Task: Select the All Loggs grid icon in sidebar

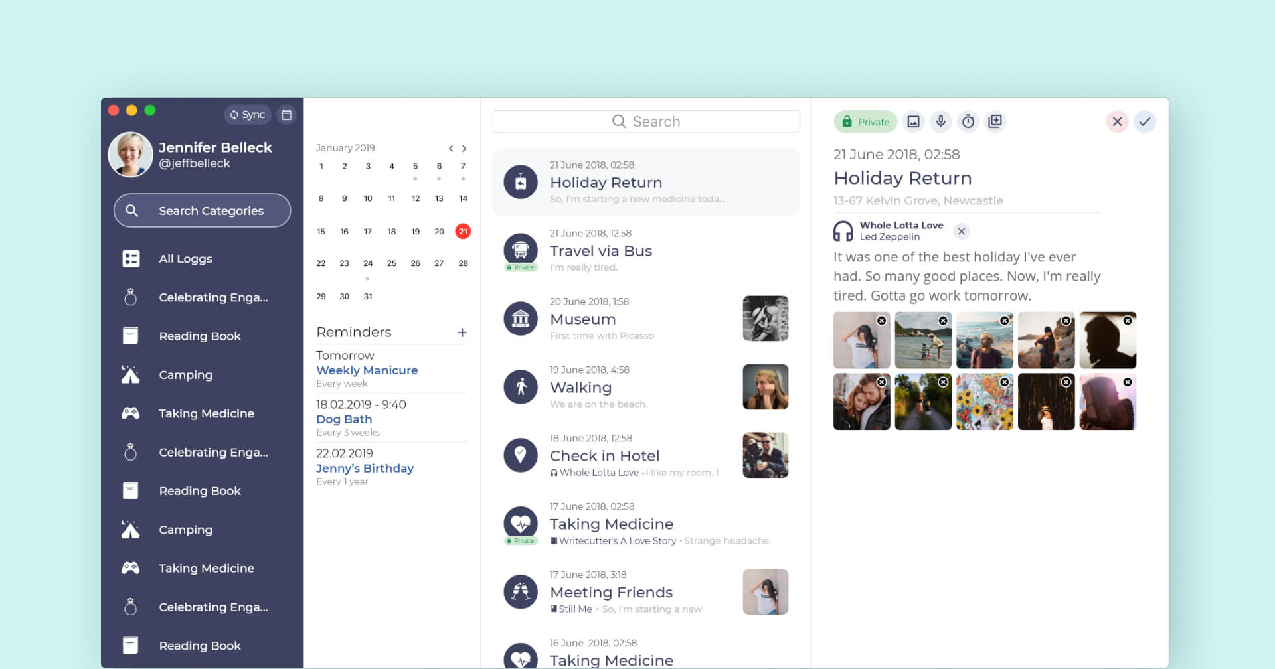Action: click(131, 258)
